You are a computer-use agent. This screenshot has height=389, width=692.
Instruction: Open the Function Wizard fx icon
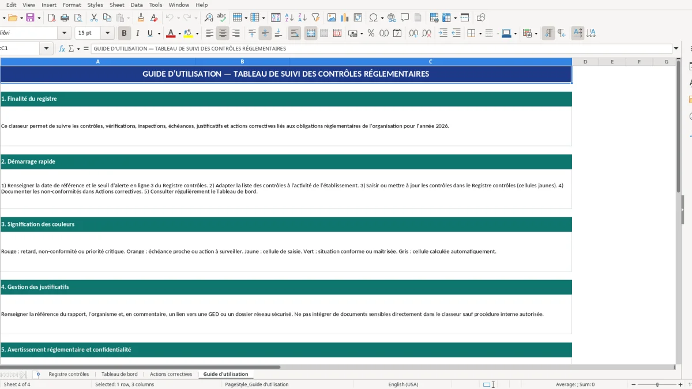click(62, 49)
